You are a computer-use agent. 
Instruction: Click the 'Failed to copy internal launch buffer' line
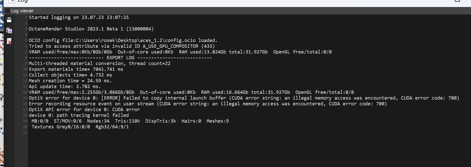tap(244, 98)
